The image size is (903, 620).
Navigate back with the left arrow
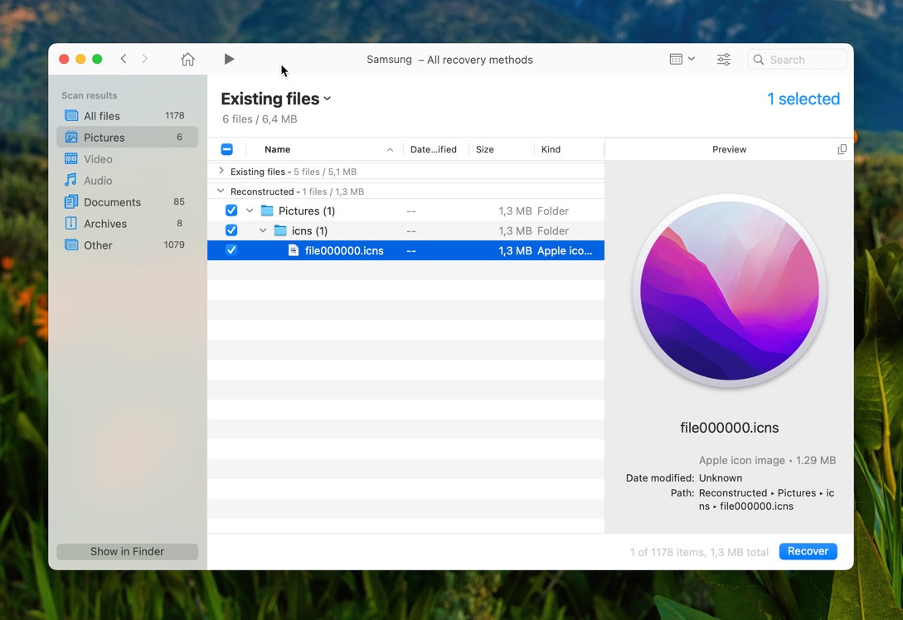point(124,59)
